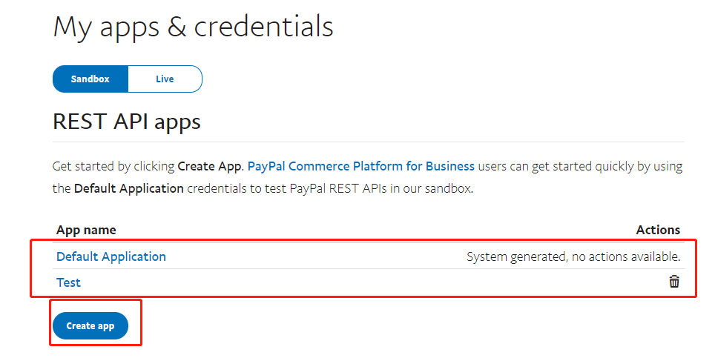Screen dimensions: 715x358
Task: Click 'in our sandbox' text ending paragraph
Action: (x=432, y=188)
